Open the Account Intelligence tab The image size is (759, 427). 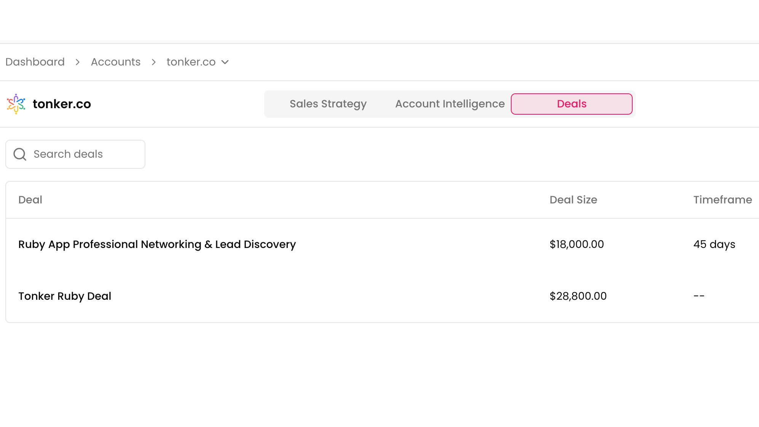point(450,104)
